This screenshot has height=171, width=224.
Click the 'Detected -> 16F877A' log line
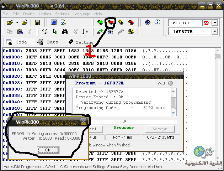[100, 92]
